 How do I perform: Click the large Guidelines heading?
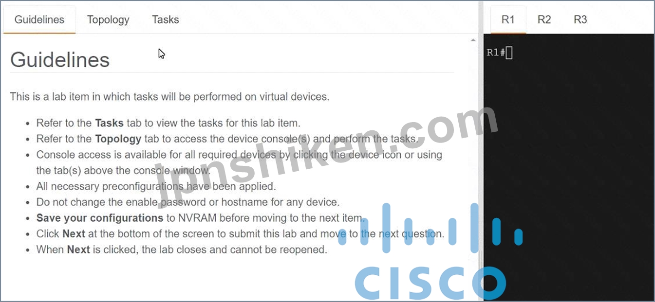click(x=60, y=60)
